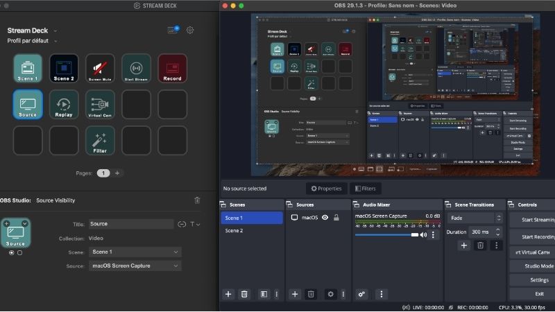
Task: Add a new Stream Deck page
Action: (117, 173)
